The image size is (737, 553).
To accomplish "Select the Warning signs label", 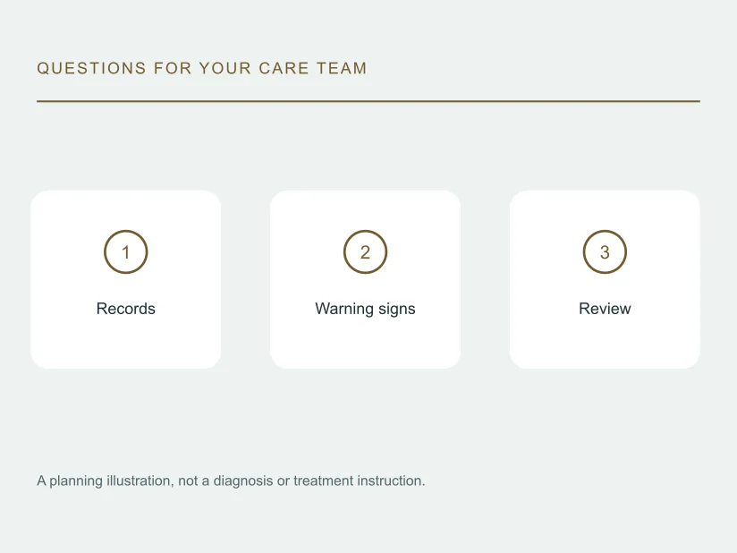I will click(365, 309).
